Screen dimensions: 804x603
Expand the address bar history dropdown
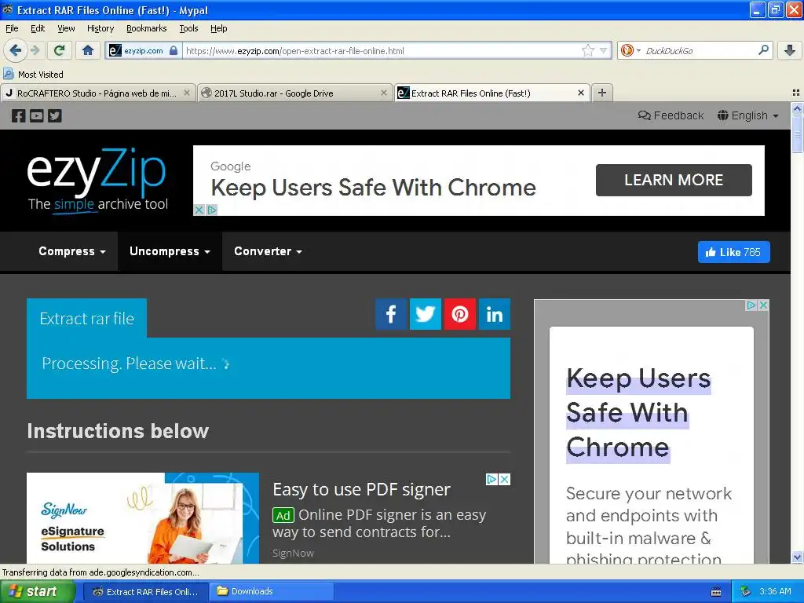[x=604, y=50]
